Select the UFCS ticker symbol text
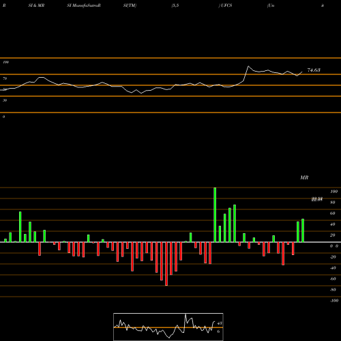 click(226, 5)
